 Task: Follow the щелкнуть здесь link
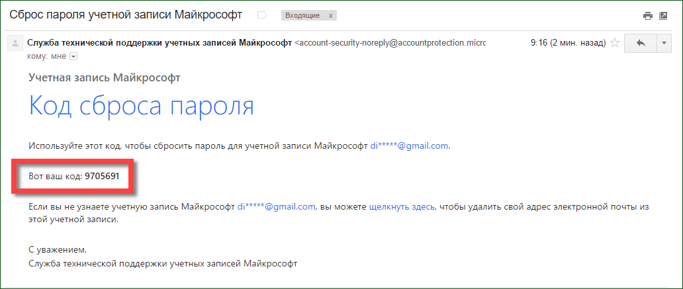pyautogui.click(x=402, y=207)
